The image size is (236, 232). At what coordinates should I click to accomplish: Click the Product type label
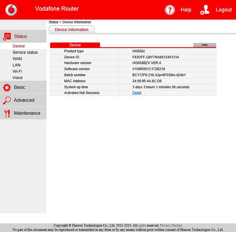[x=74, y=51]
